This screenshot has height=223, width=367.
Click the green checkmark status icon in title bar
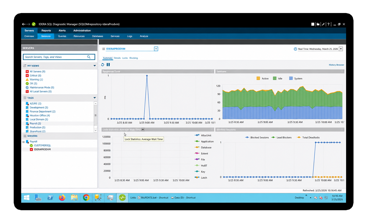click(34, 24)
